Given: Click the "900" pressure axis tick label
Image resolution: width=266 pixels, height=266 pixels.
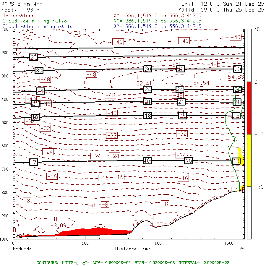Looking at the screenshot, I should [x=5, y=216].
